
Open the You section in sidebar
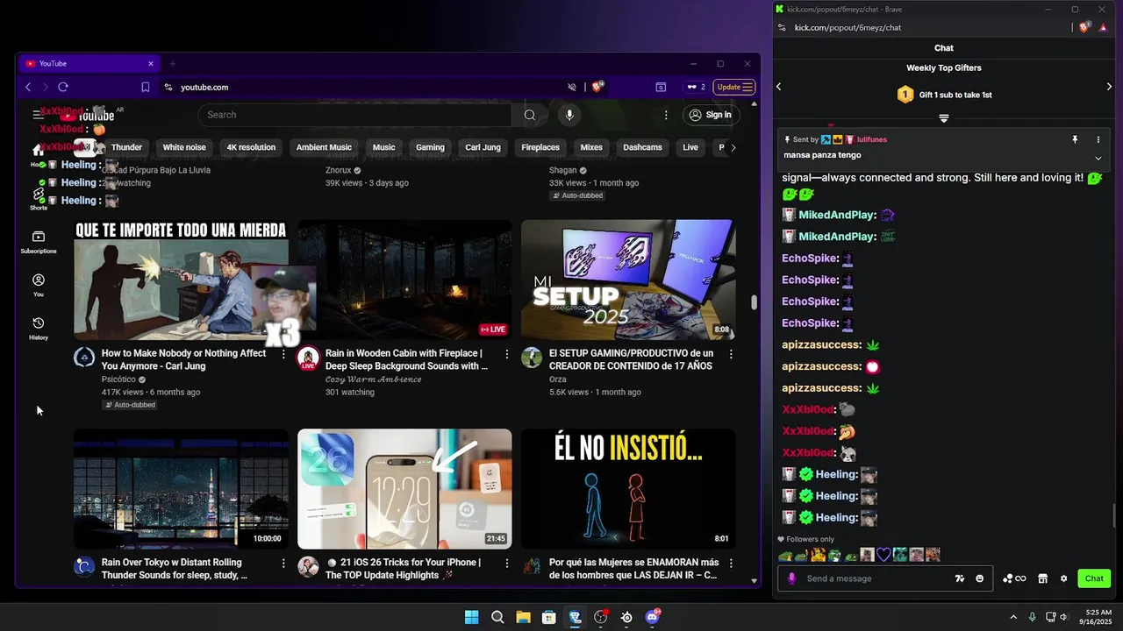(x=39, y=285)
